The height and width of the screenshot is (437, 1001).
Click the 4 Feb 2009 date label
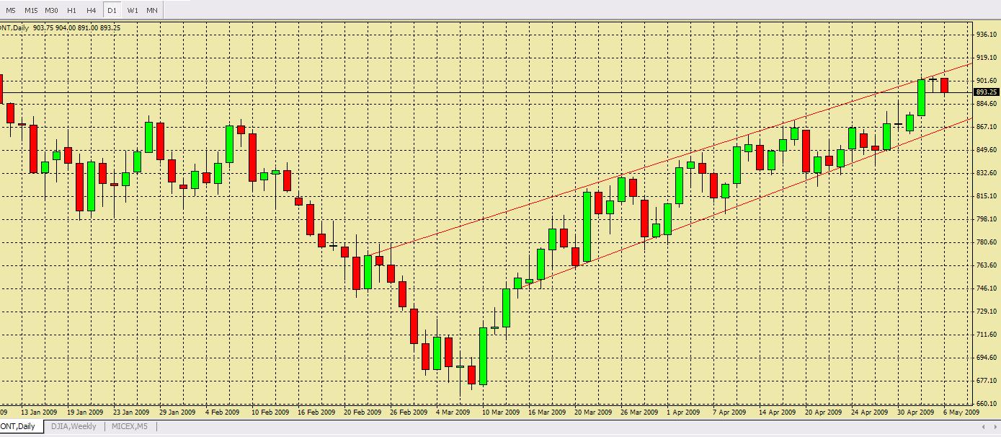click(222, 412)
